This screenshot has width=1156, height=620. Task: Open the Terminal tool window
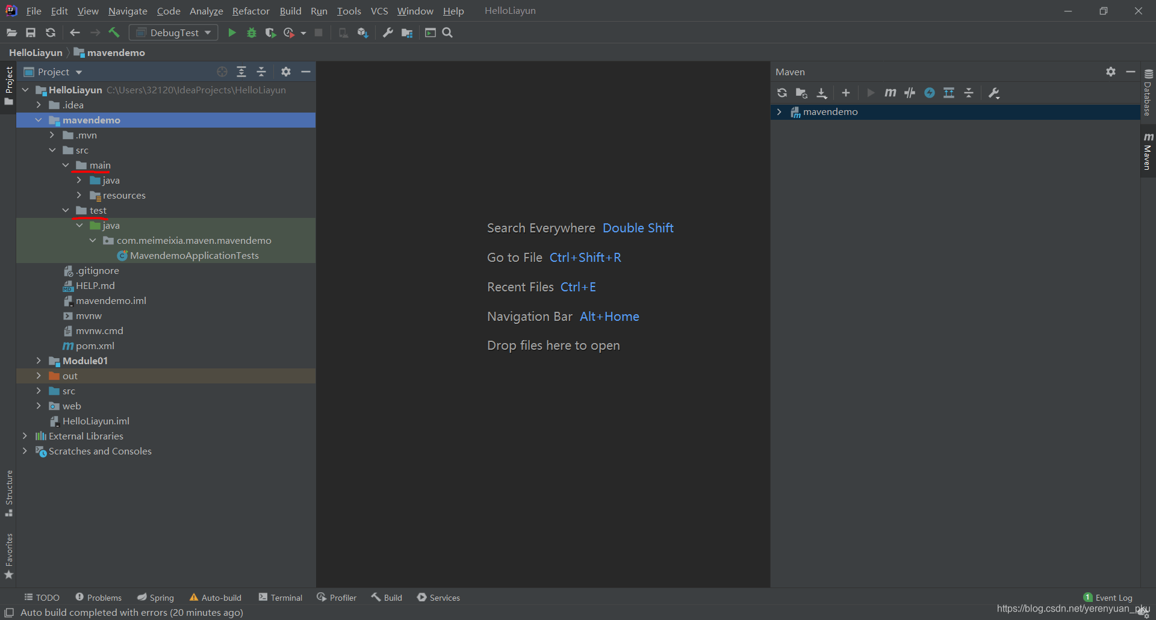pos(280,597)
